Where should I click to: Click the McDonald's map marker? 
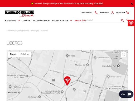tap(40, 97)
